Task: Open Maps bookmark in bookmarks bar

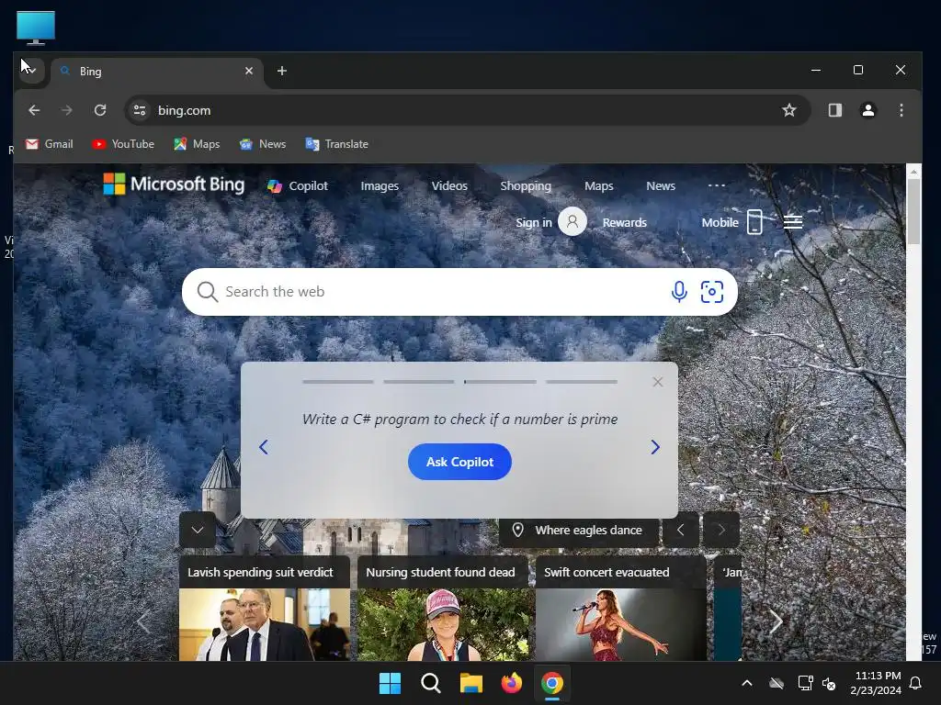Action: click(x=197, y=144)
